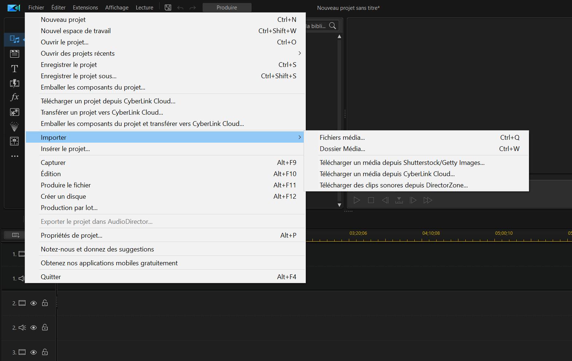Choose Enregistrer le projet sous...
The height and width of the screenshot is (361, 572).
(x=165, y=76)
